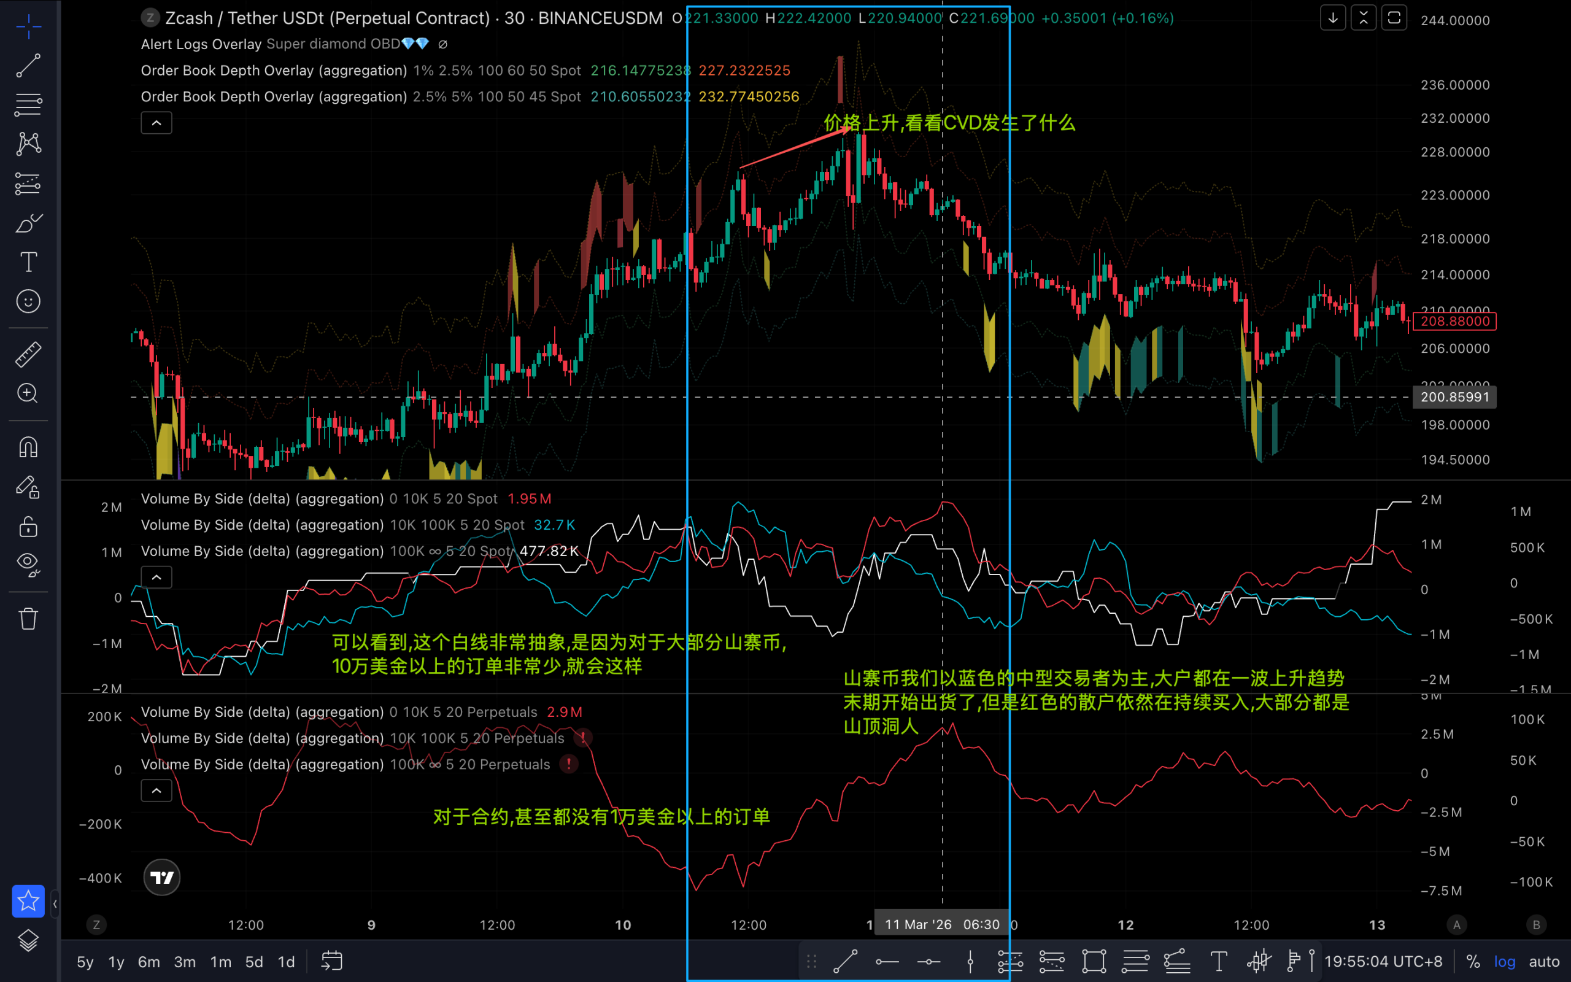Open the emoji icons tool
The height and width of the screenshot is (982, 1571).
(28, 301)
